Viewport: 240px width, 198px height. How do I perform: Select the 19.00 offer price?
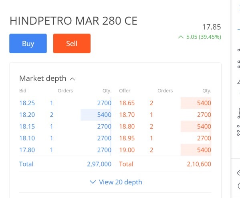pos(127,150)
